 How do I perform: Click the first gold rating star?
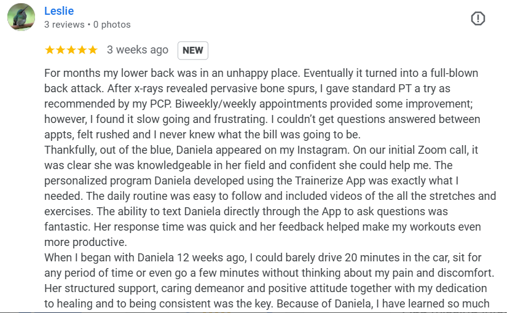point(49,50)
